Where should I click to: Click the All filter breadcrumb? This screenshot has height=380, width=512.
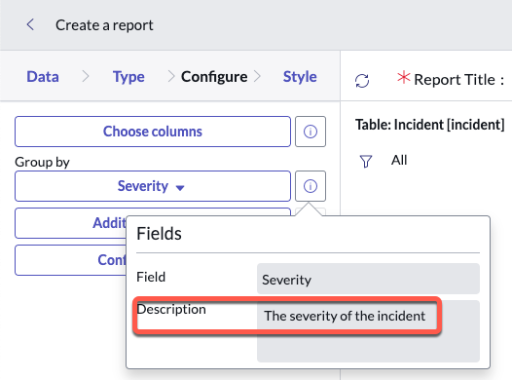point(399,160)
